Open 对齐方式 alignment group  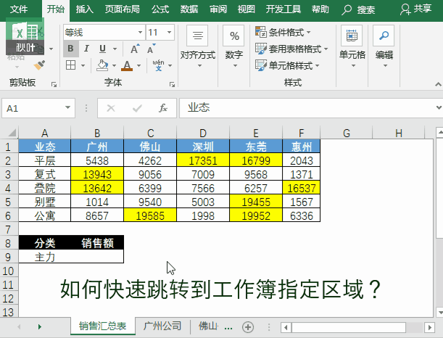click(197, 47)
